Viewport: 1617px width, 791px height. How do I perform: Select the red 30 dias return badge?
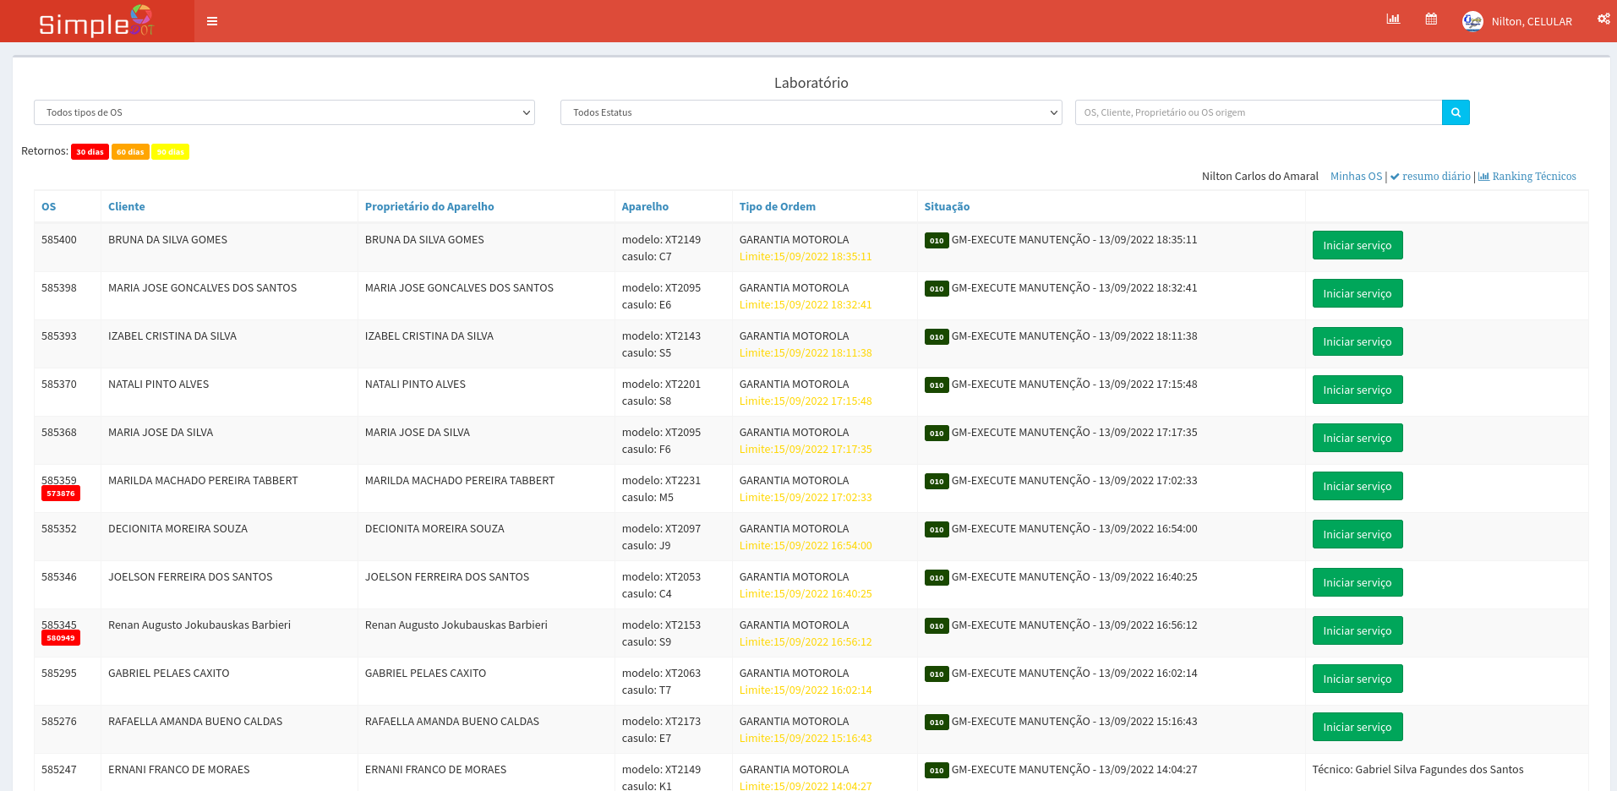(90, 152)
